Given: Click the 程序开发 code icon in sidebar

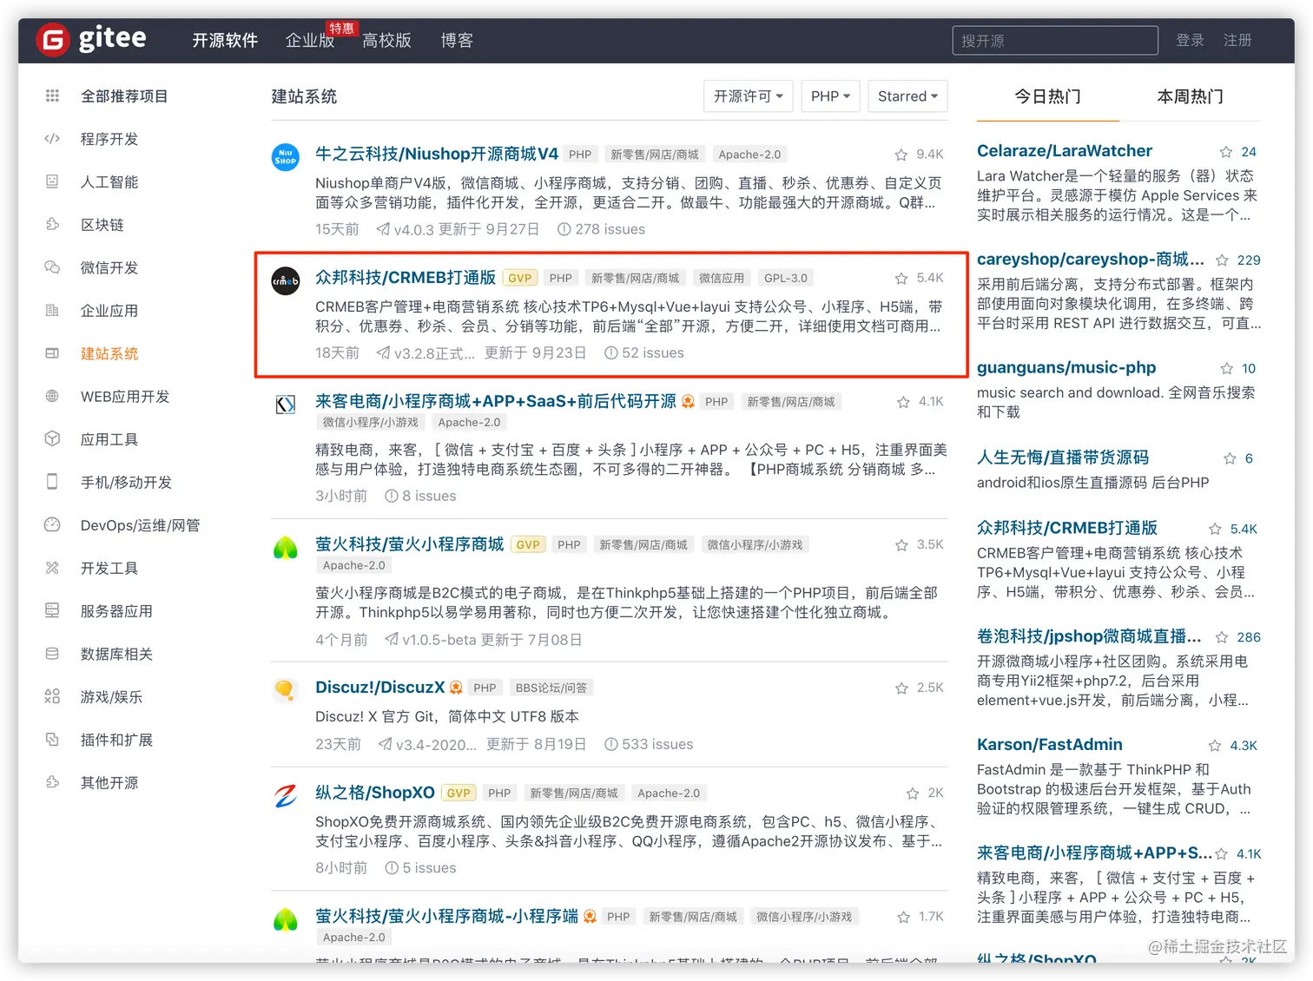Looking at the screenshot, I should [x=52, y=139].
